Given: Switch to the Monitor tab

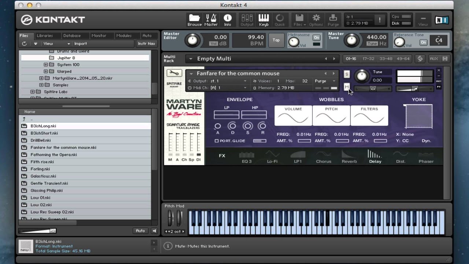Looking at the screenshot, I should (x=99, y=36).
